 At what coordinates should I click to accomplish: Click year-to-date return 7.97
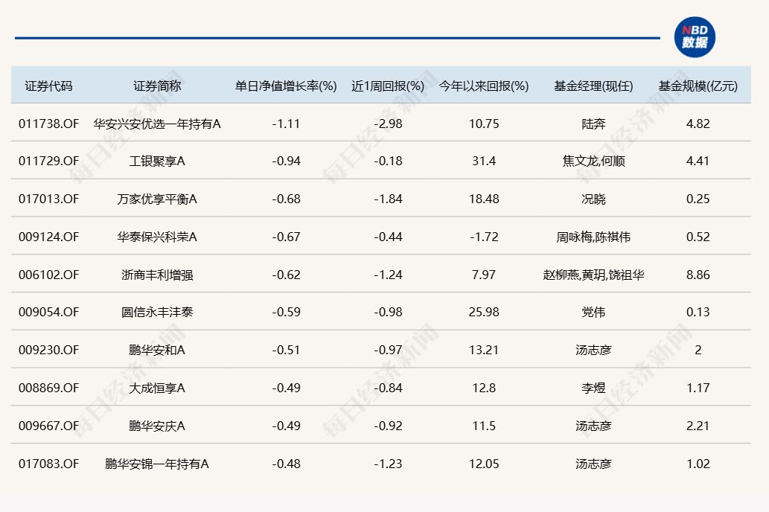point(484,275)
